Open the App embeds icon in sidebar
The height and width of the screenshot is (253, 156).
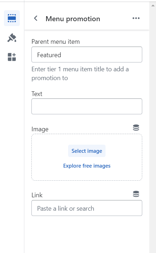tap(12, 57)
